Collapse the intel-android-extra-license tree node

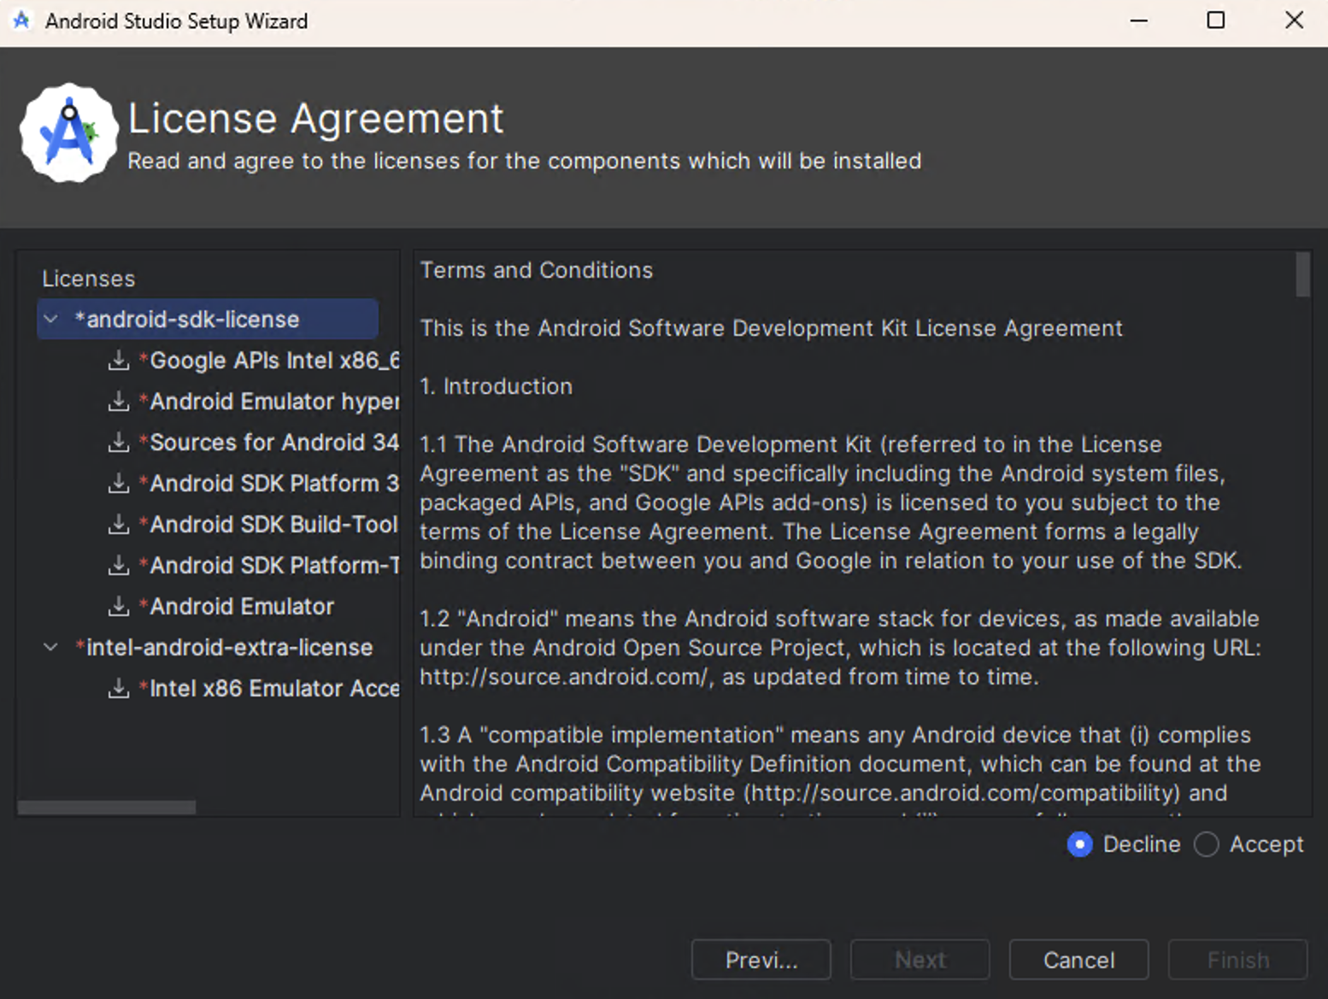51,648
